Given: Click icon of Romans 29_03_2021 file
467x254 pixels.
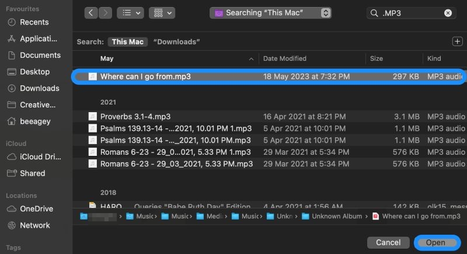Looking at the screenshot, I should [x=93, y=163].
